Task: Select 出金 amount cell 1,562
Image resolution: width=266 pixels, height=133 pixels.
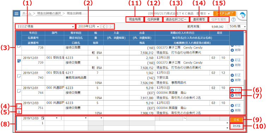Action: click(142, 73)
